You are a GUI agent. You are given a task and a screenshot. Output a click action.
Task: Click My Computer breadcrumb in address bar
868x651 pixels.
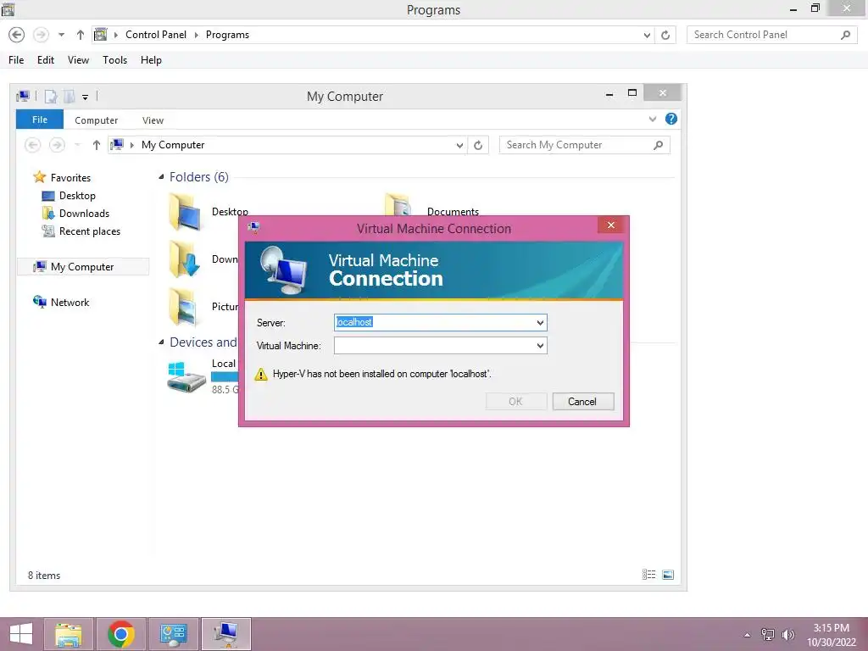click(x=173, y=144)
